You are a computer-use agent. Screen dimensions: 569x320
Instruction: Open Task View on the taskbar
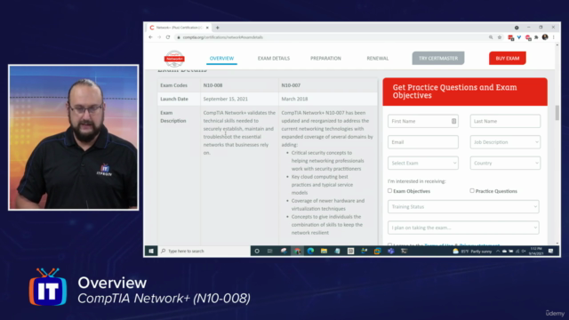pos(270,251)
